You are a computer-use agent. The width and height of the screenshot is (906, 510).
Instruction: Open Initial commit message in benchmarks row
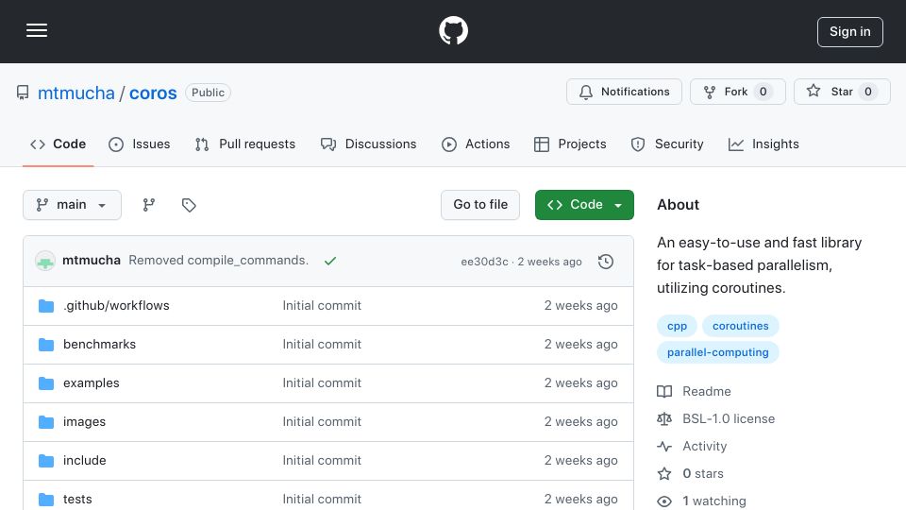pyautogui.click(x=322, y=344)
